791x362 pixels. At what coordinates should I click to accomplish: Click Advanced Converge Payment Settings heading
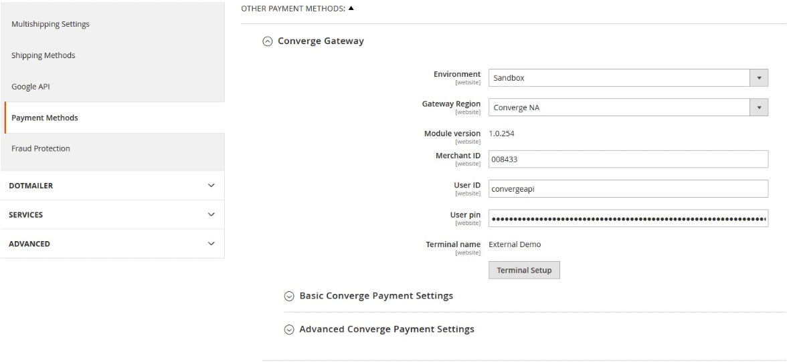(x=387, y=329)
